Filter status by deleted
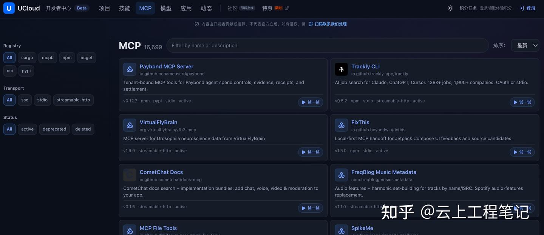The image size is (544, 235). coord(83,129)
